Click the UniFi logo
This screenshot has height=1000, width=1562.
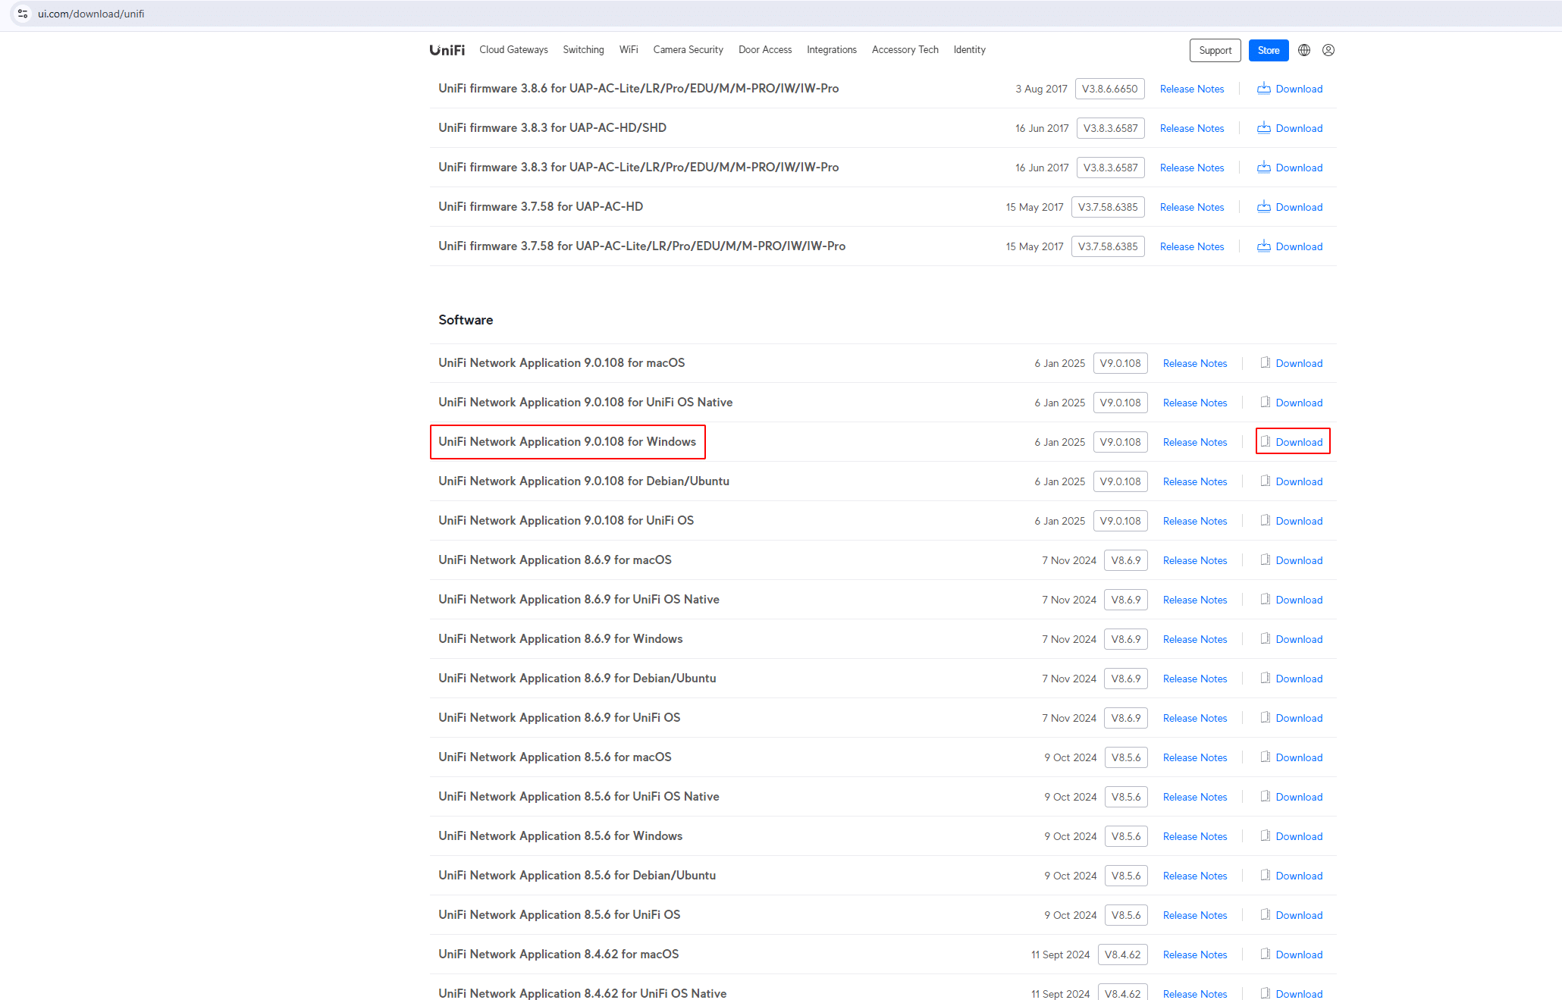[x=447, y=50]
